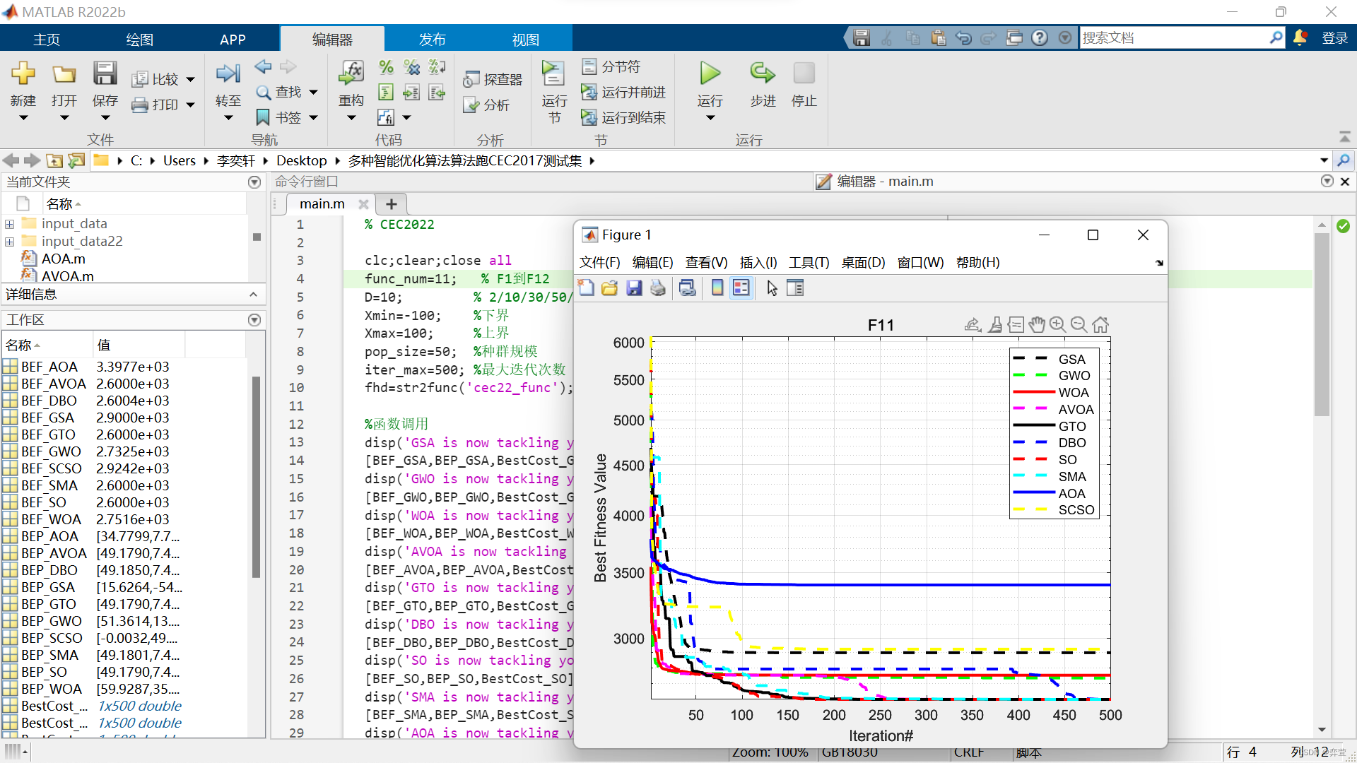Click 登录 sign-in link
The image size is (1357, 763).
[x=1334, y=38]
